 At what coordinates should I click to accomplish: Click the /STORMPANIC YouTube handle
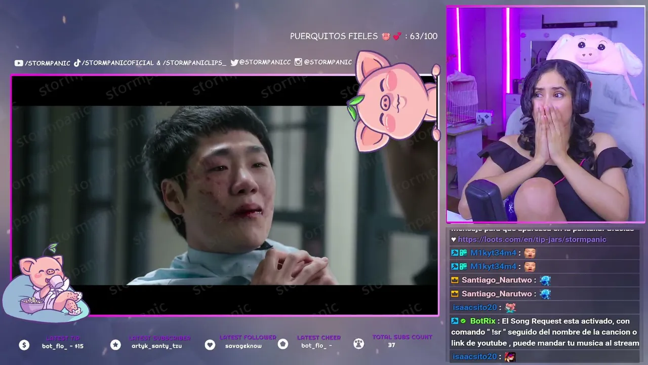[x=48, y=63]
